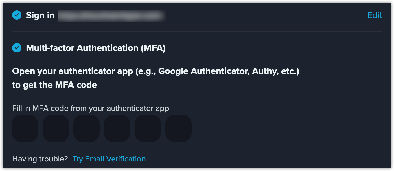Click the Multi-factor Authentication (MFA) heading
The image size is (394, 171).
[96, 48]
